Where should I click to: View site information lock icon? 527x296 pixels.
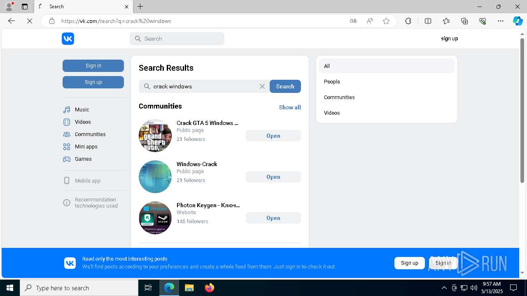coord(52,21)
